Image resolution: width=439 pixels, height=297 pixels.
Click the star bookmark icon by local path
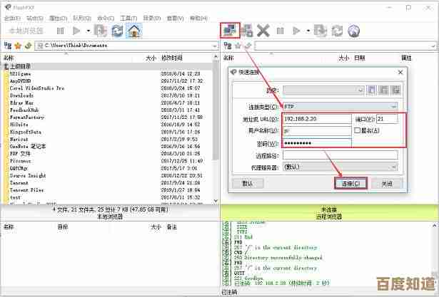[x=17, y=46]
